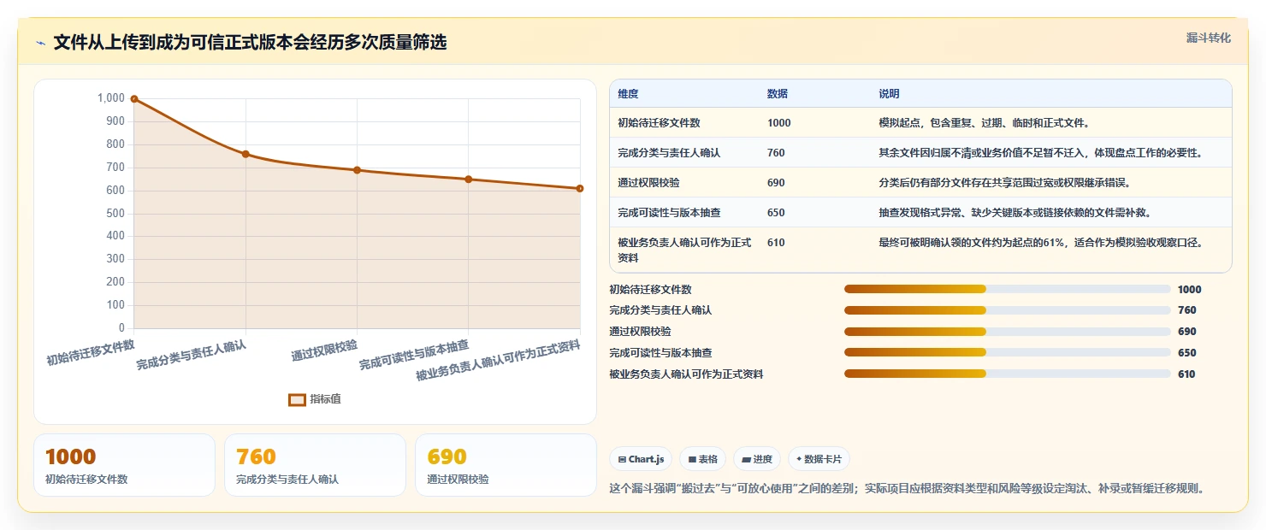This screenshot has height=530, width=1266.
Task: Click the 通过权限校验 progress bar
Action: 1007,332
